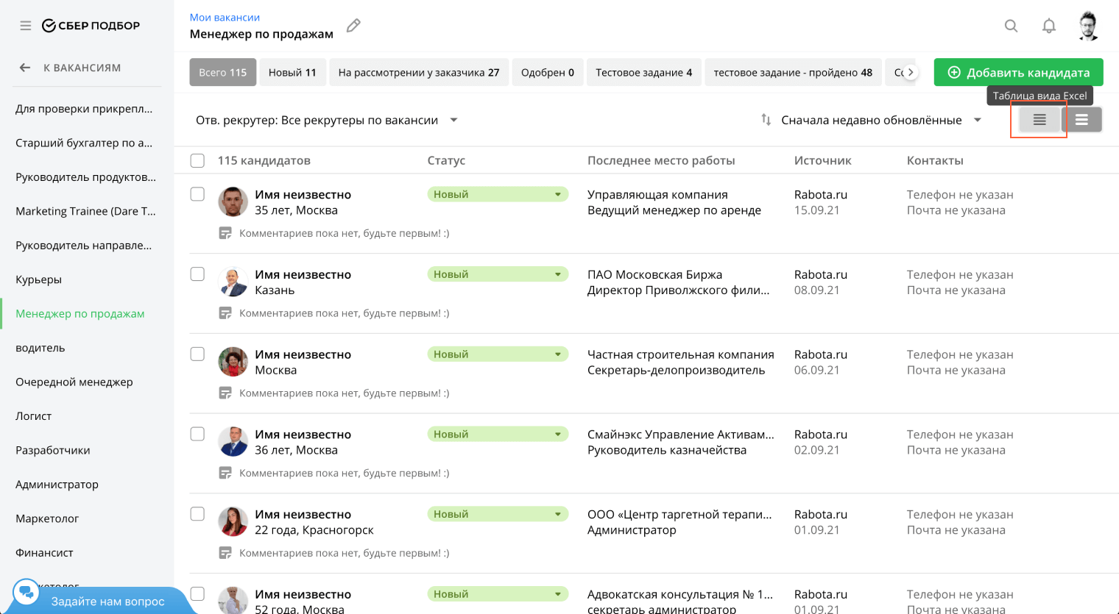The image size is (1119, 614).
Task: Select the 'Новый 11' stage tab
Action: pyautogui.click(x=292, y=72)
